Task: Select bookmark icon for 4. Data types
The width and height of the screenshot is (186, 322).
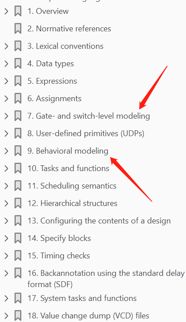Action: (18, 64)
